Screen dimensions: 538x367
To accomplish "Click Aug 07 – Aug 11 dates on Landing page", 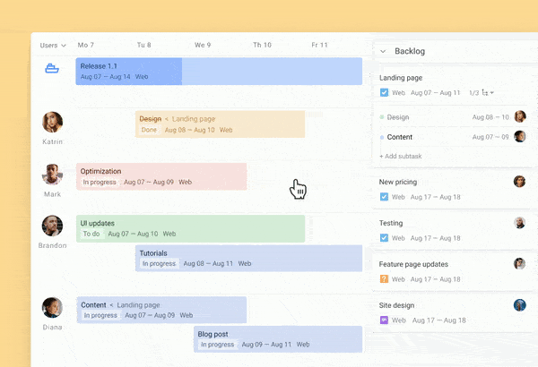I will [436, 93].
